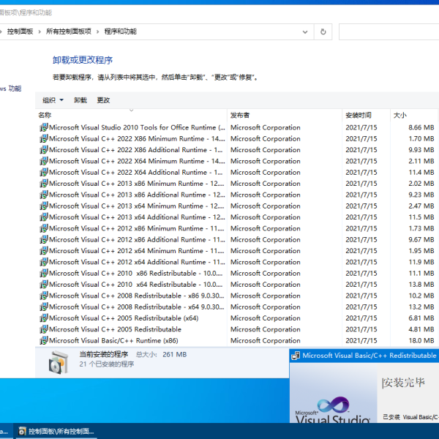Screen dimensions: 439x439
Task: Click icon of Visual C++ 2005 Redistributable (x64)
Action: (x=44, y=318)
